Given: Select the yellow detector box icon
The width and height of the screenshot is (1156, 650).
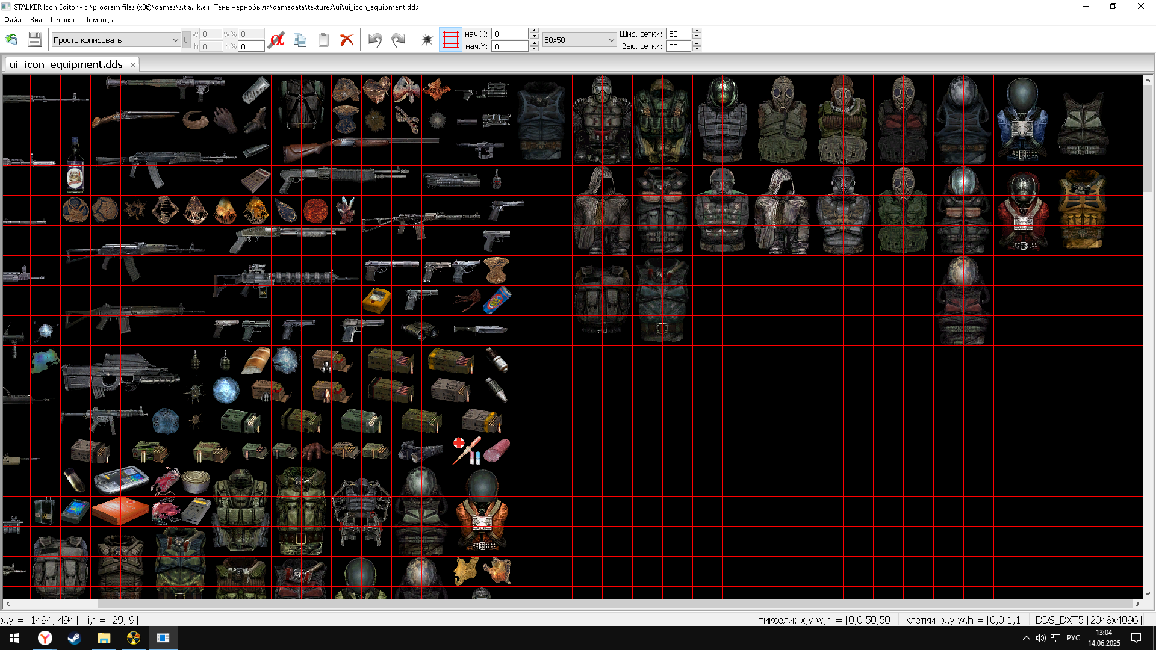Looking at the screenshot, I should (376, 300).
